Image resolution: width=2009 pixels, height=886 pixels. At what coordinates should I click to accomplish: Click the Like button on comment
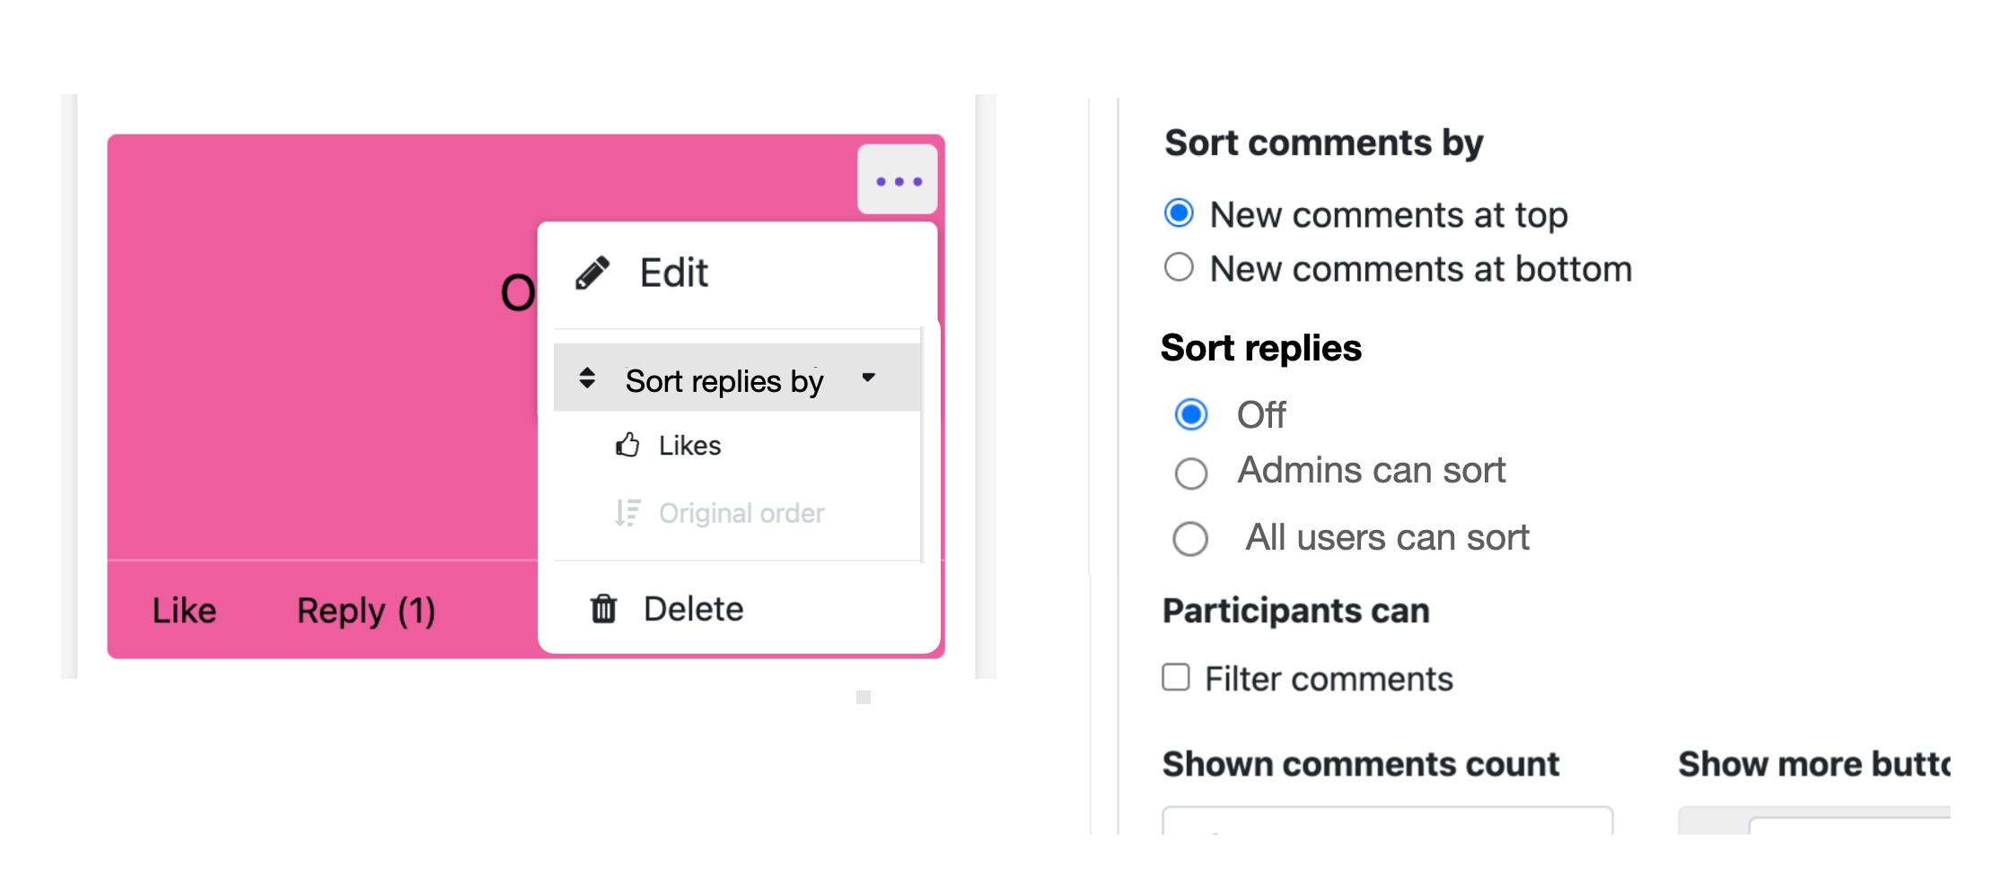click(x=184, y=610)
